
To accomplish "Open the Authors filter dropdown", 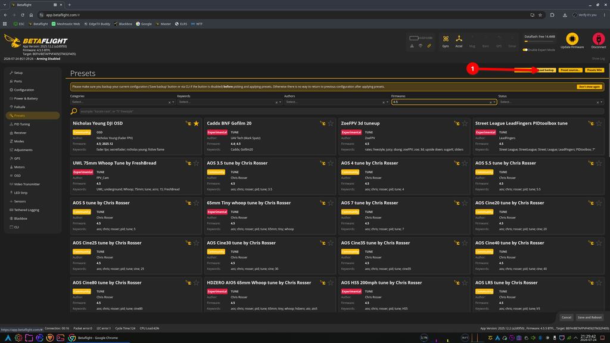I will tap(337, 102).
